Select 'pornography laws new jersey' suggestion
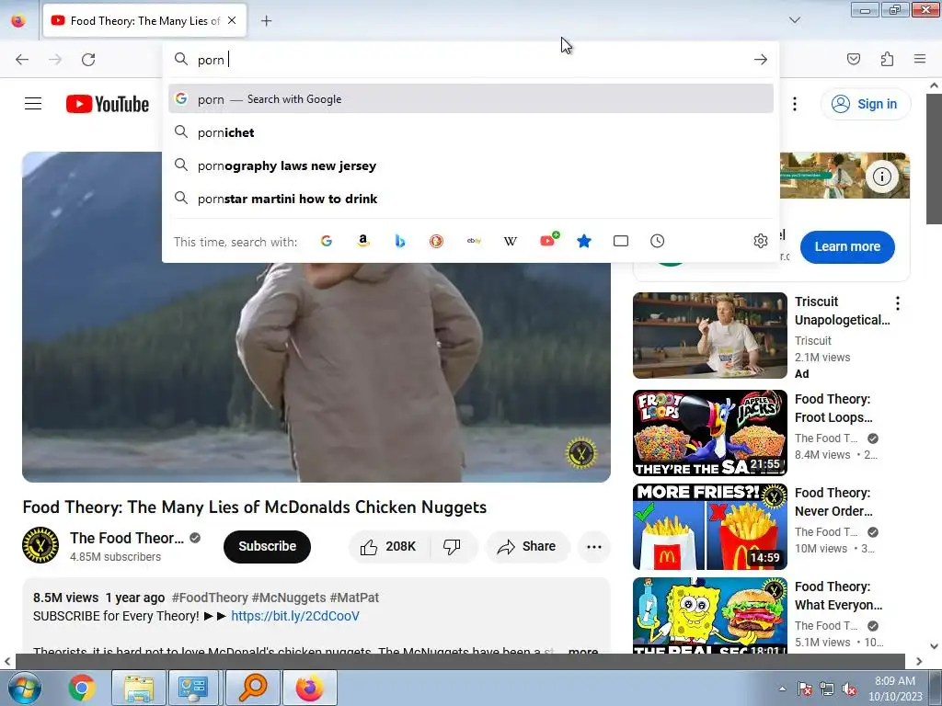Image resolution: width=942 pixels, height=706 pixels. pos(471,165)
